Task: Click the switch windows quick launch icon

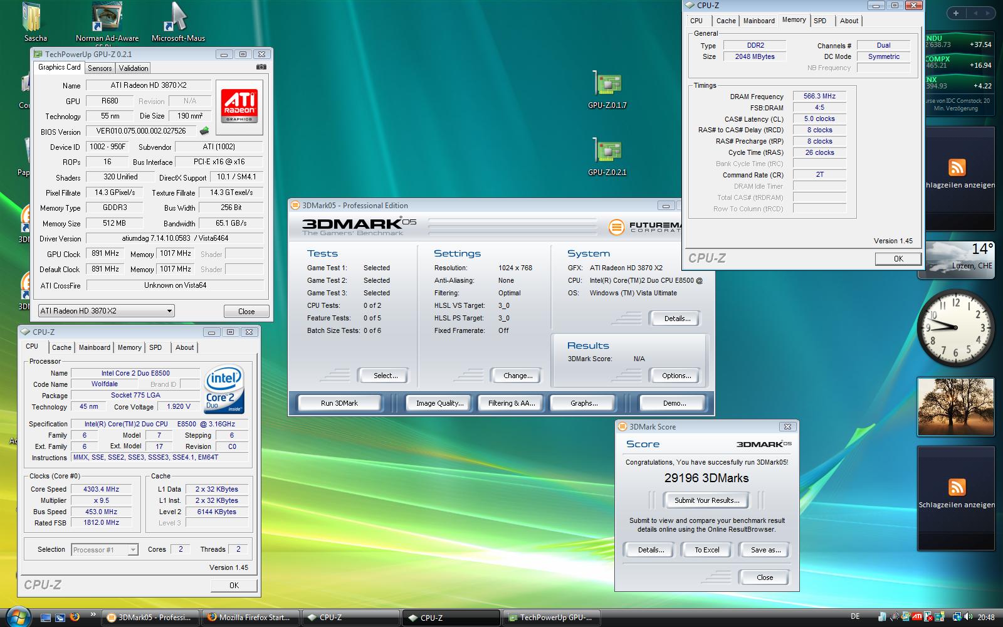Action: (60, 618)
